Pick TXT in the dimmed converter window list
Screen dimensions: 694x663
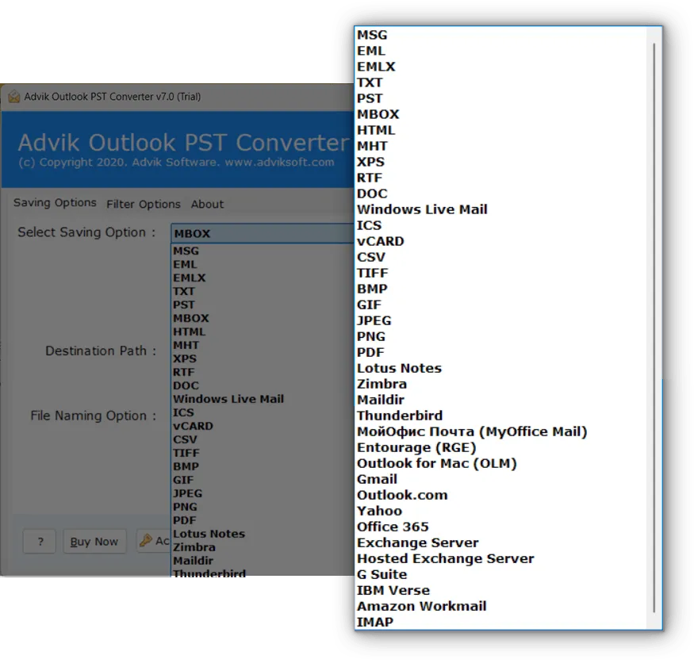184,292
